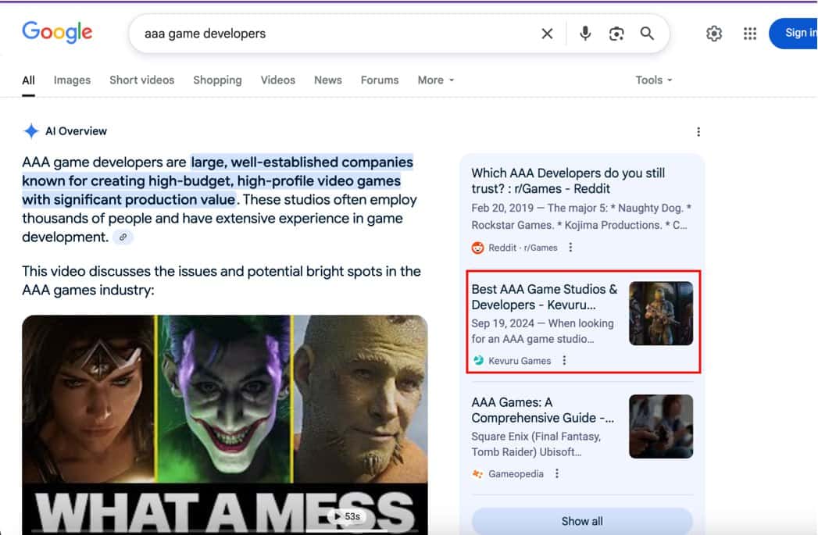Click the Kevuru article soldier thumbnail

[661, 313]
